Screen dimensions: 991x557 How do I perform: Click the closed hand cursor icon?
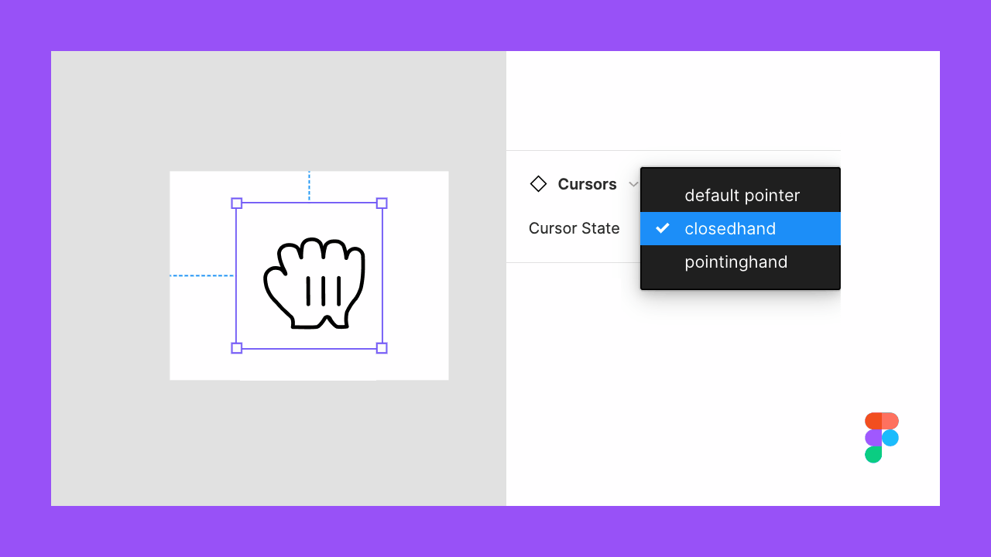(314, 284)
